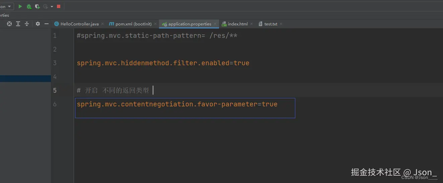Collapse all in project panel
443x183 pixels.
[27, 24]
